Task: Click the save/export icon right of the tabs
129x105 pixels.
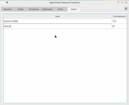Action: 126,9
